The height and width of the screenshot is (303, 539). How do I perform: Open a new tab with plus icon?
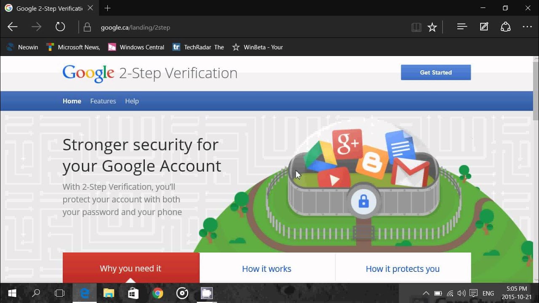107,8
